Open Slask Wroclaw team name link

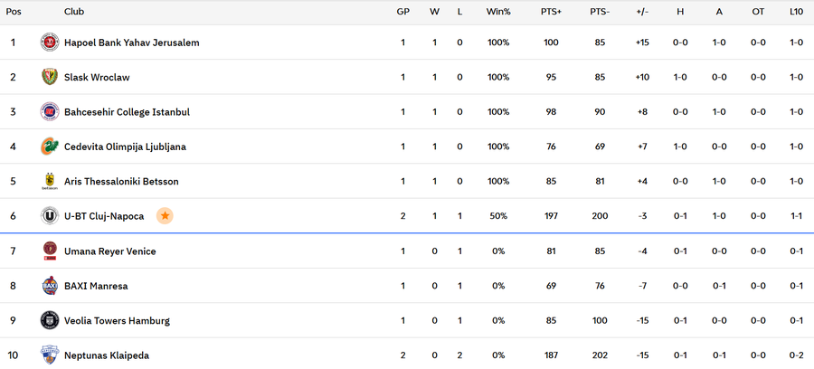tap(97, 78)
